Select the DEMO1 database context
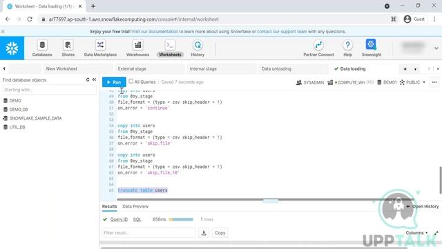442x249 pixels. 387,82
